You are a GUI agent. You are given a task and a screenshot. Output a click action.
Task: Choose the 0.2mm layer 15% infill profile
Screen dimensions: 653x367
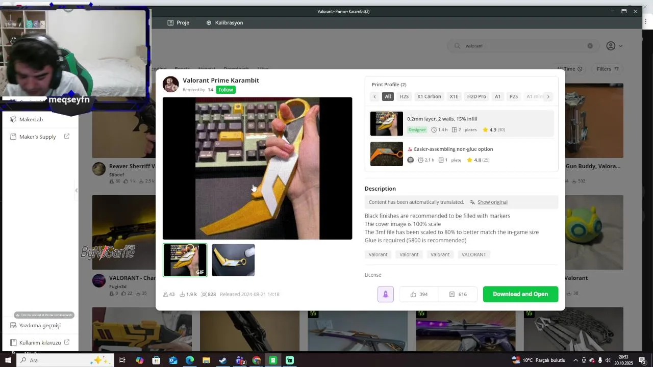click(461, 124)
